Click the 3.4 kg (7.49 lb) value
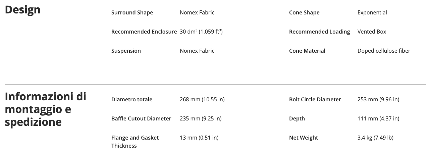This screenshot has height=152, width=434. (375, 138)
